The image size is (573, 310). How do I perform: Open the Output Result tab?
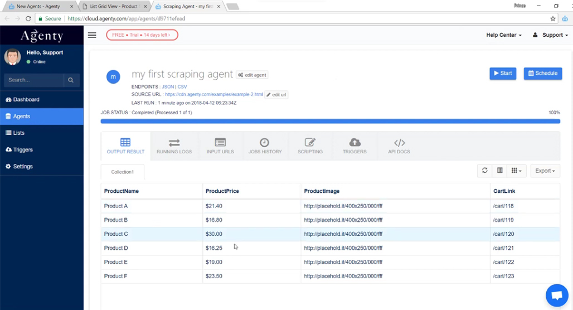tap(125, 146)
